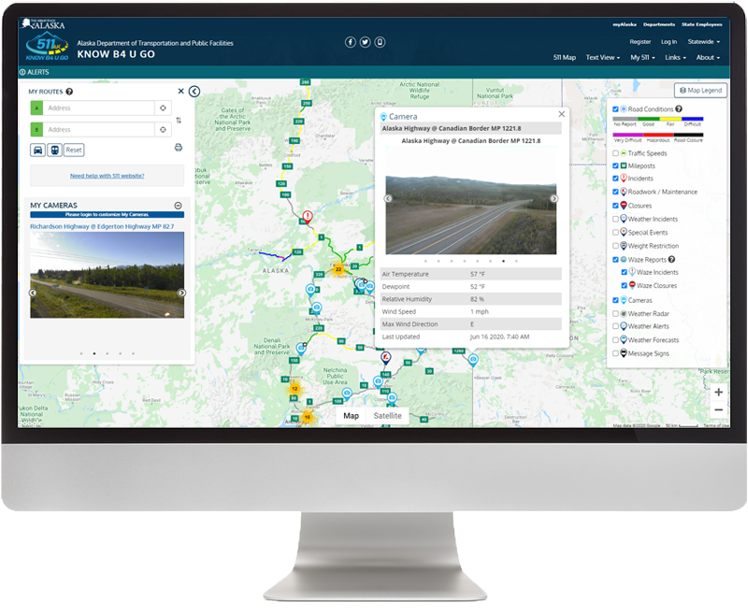Enable the Traffic Speeds layer checkbox
The height and width of the screenshot is (614, 748).
(x=615, y=153)
